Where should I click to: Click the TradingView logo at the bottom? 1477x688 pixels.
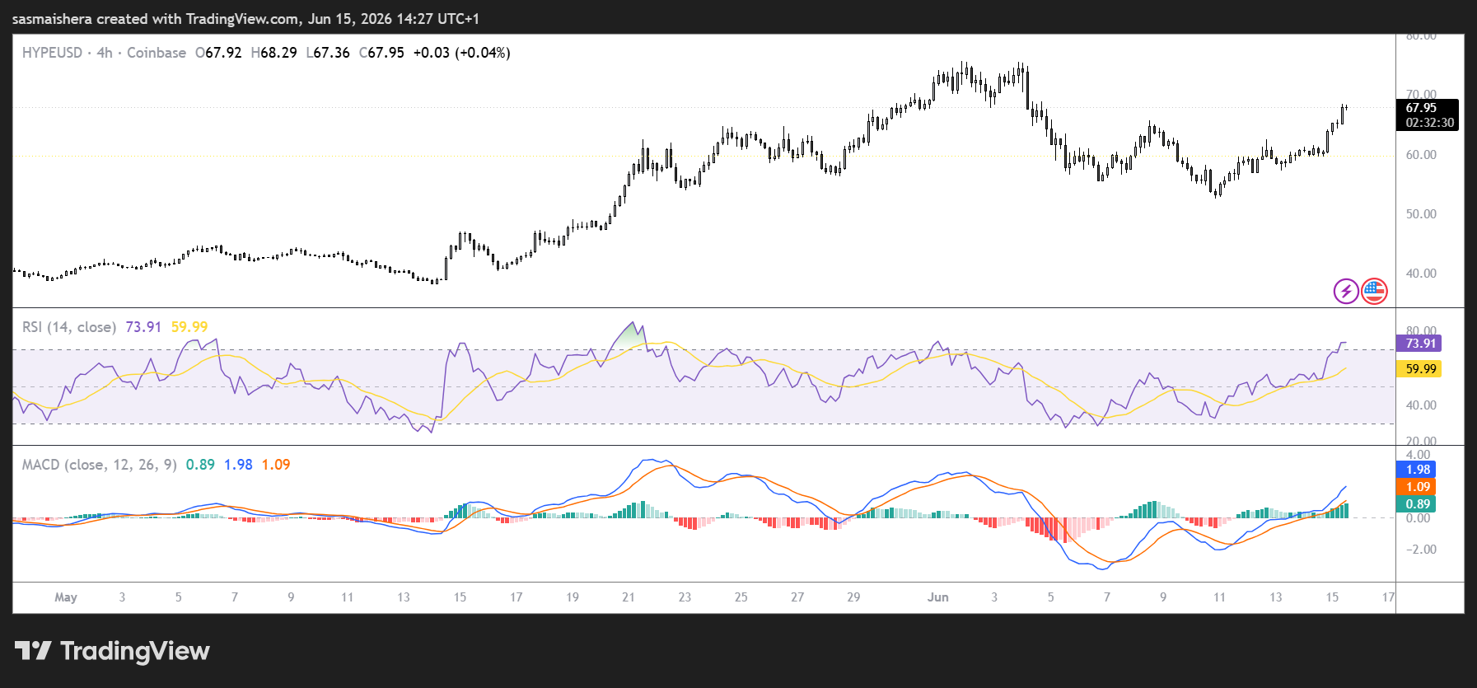[112, 651]
